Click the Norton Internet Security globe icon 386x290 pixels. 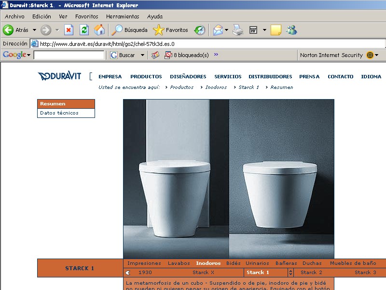[x=370, y=55]
